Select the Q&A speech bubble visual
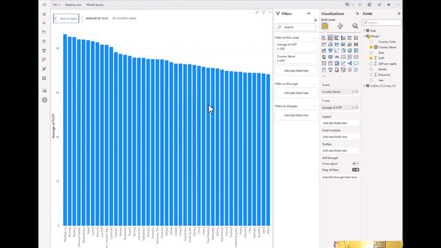This screenshot has width=441, height=248. [356, 63]
